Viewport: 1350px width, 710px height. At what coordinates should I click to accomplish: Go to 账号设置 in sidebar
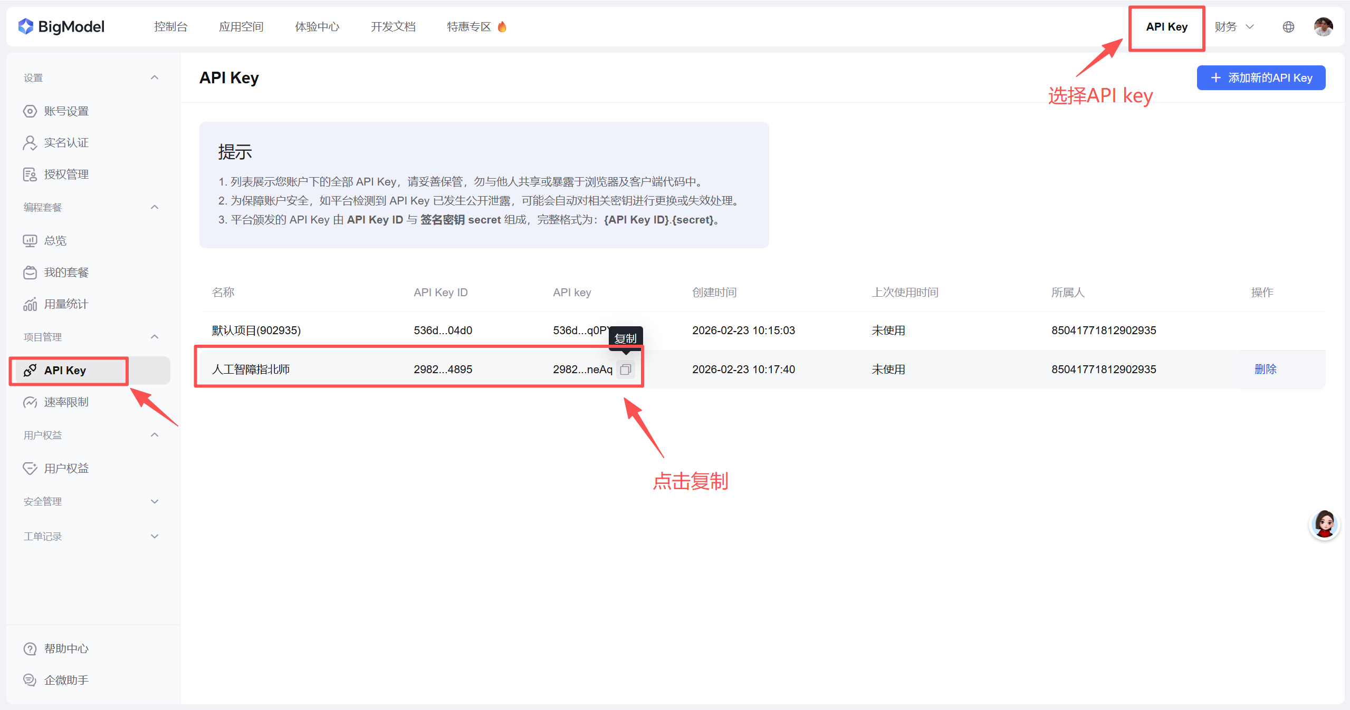coord(66,111)
